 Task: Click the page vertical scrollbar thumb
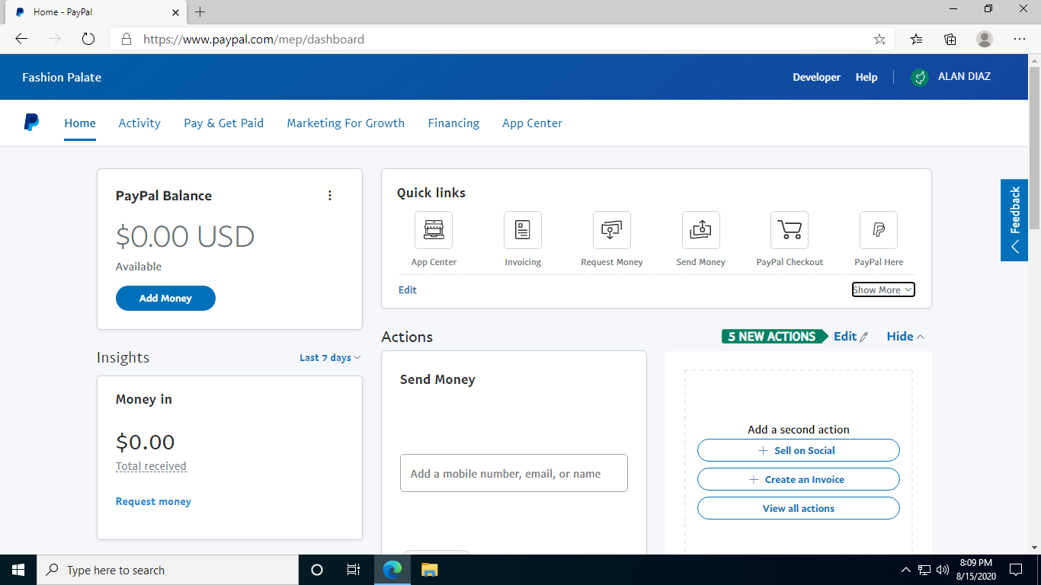pos(1034,147)
